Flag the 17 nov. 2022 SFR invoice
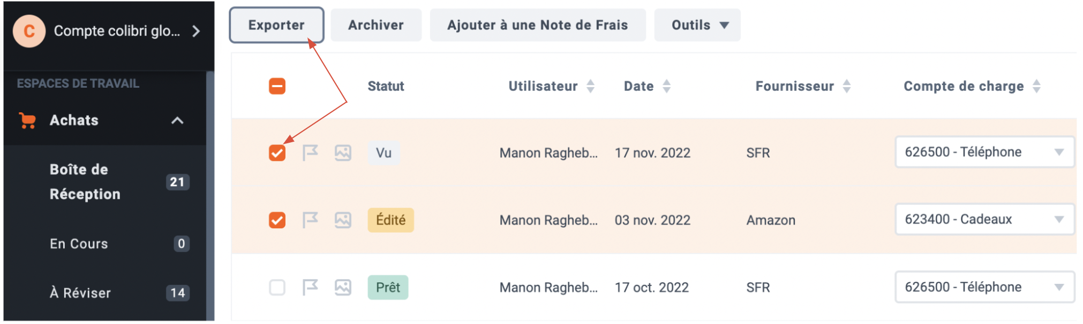This screenshot has height=324, width=1083. point(310,153)
